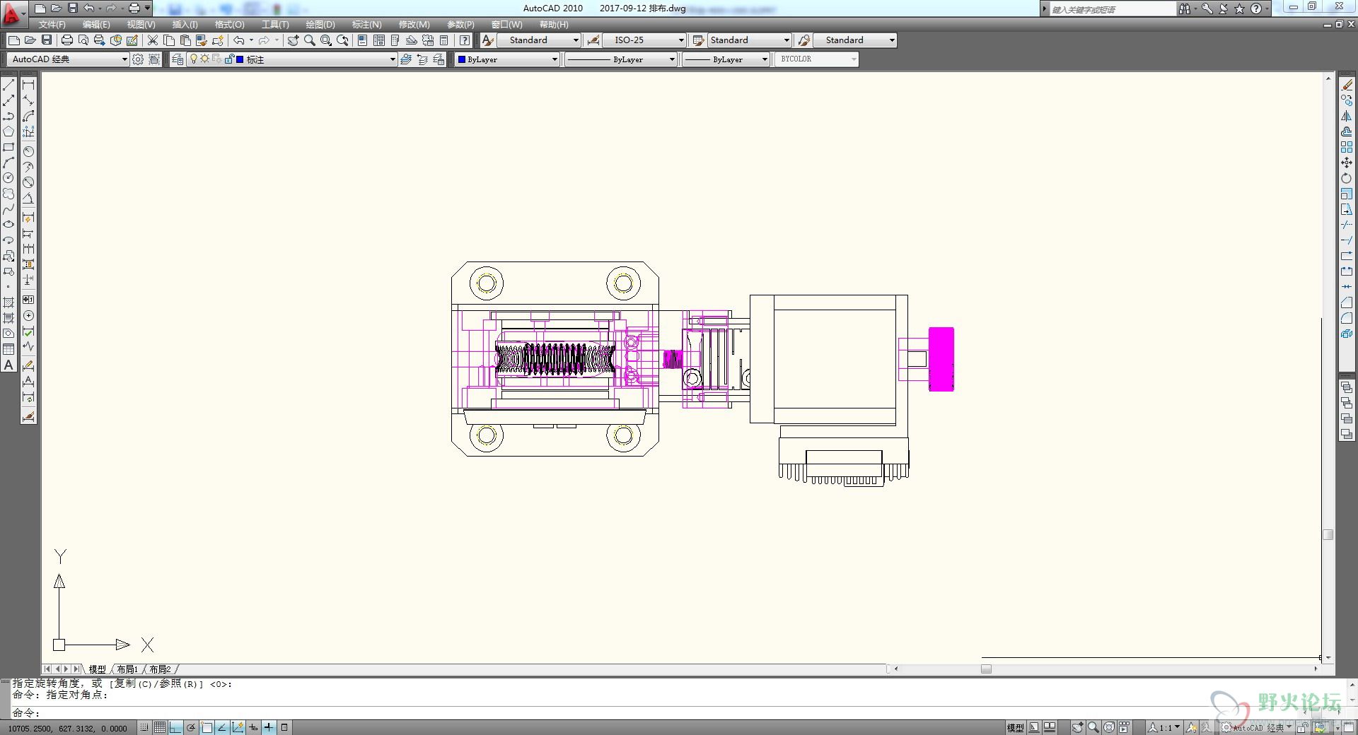This screenshot has height=735, width=1358.
Task: Click the Plot (print) icon
Action: click(x=67, y=40)
